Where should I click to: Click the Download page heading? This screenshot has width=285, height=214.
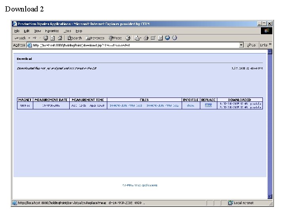tap(25, 59)
